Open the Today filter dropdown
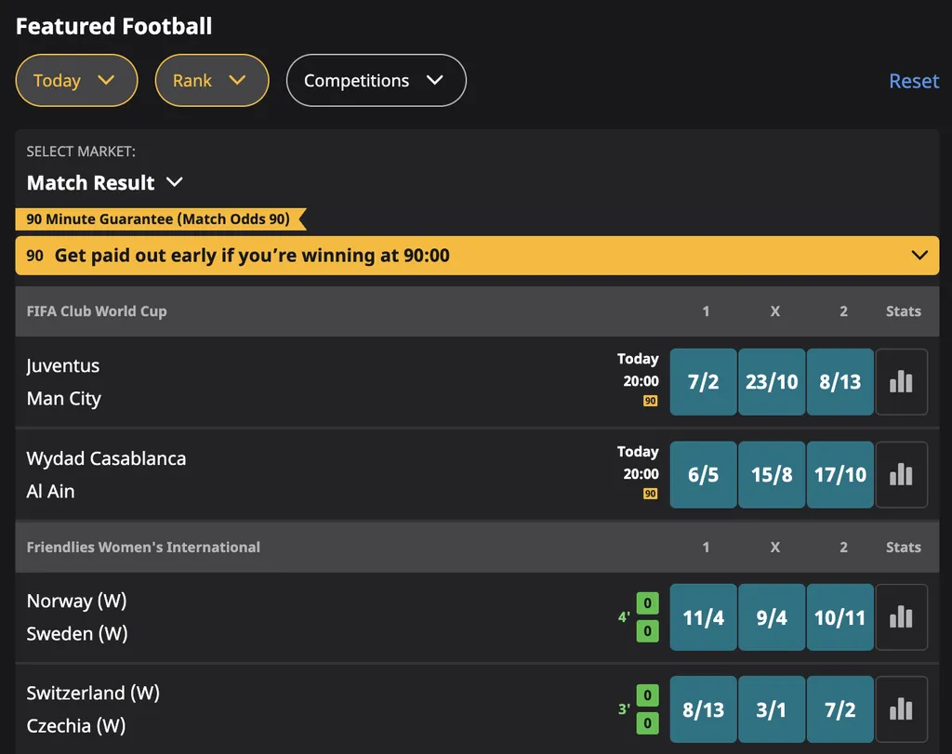Screen dimensions: 952x754 pyautogui.click(x=76, y=80)
